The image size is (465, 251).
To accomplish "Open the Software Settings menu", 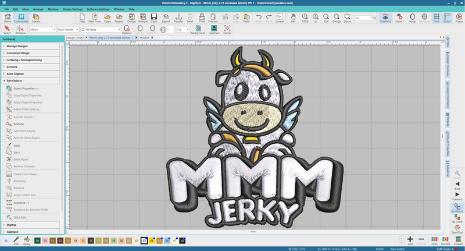I will pyautogui.click(x=98, y=9).
